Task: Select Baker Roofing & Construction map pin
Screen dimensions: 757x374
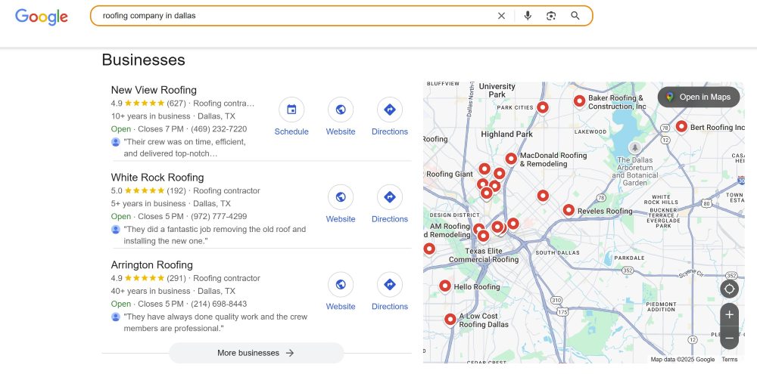Action: coord(579,101)
